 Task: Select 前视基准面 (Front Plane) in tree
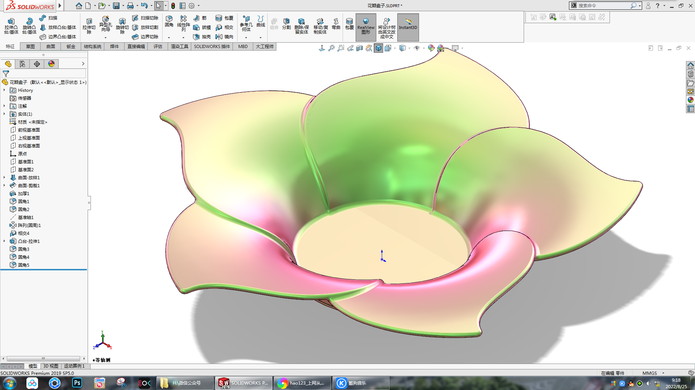coord(25,130)
